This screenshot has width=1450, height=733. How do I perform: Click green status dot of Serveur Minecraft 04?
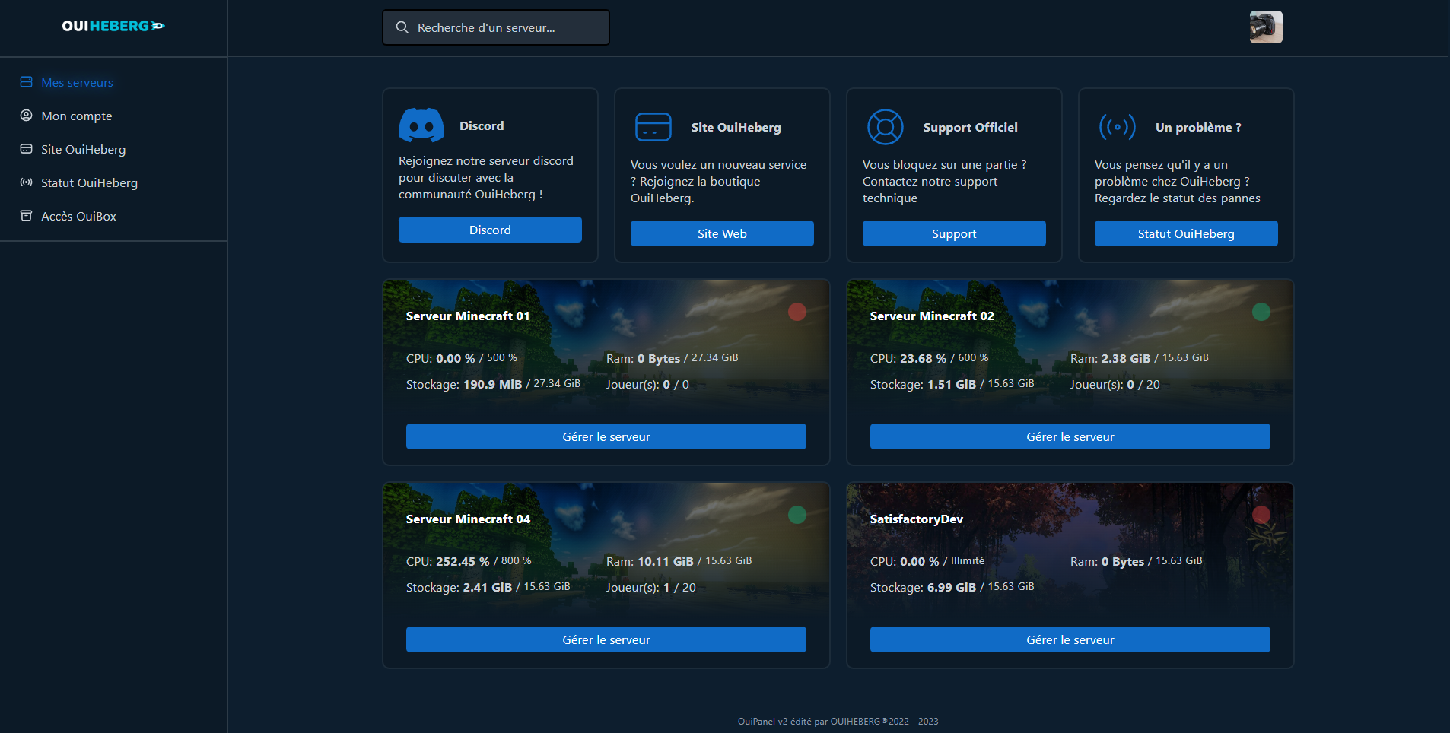pos(797,515)
